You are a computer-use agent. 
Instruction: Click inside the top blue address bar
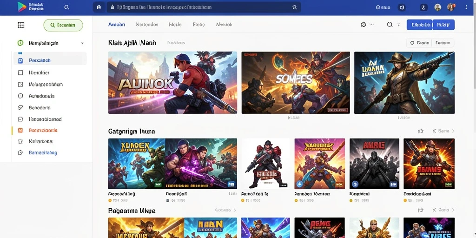coord(204,7)
